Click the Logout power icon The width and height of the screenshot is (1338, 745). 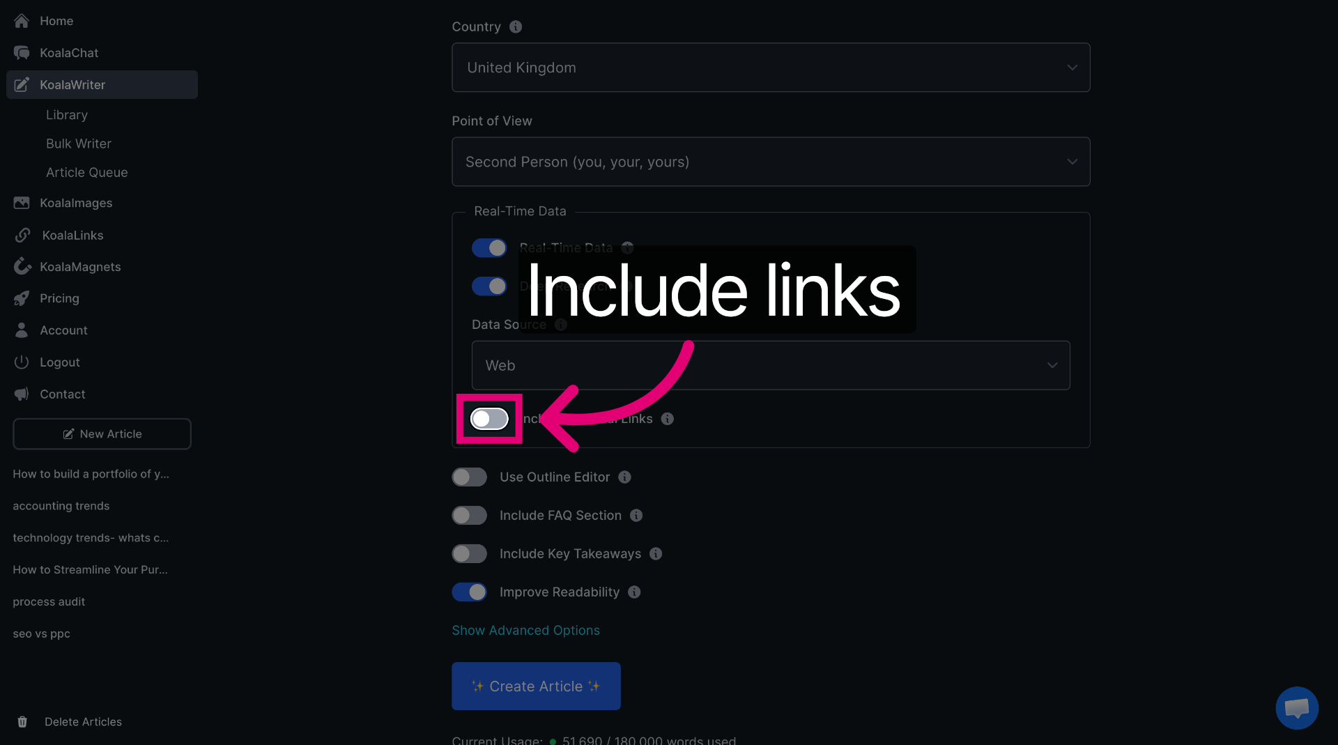22,362
